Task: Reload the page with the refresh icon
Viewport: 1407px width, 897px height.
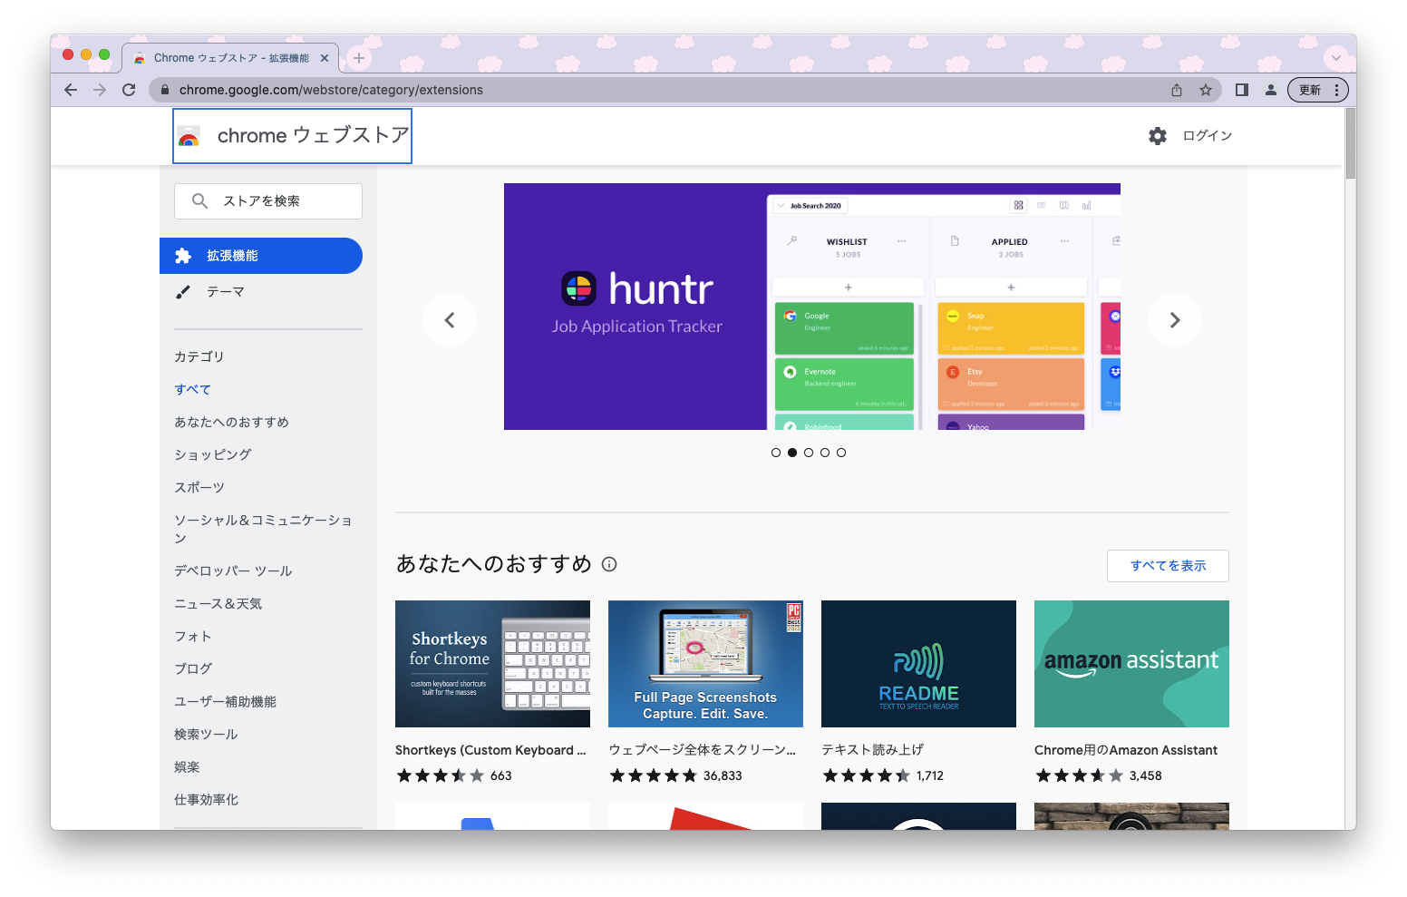Action: pyautogui.click(x=129, y=90)
